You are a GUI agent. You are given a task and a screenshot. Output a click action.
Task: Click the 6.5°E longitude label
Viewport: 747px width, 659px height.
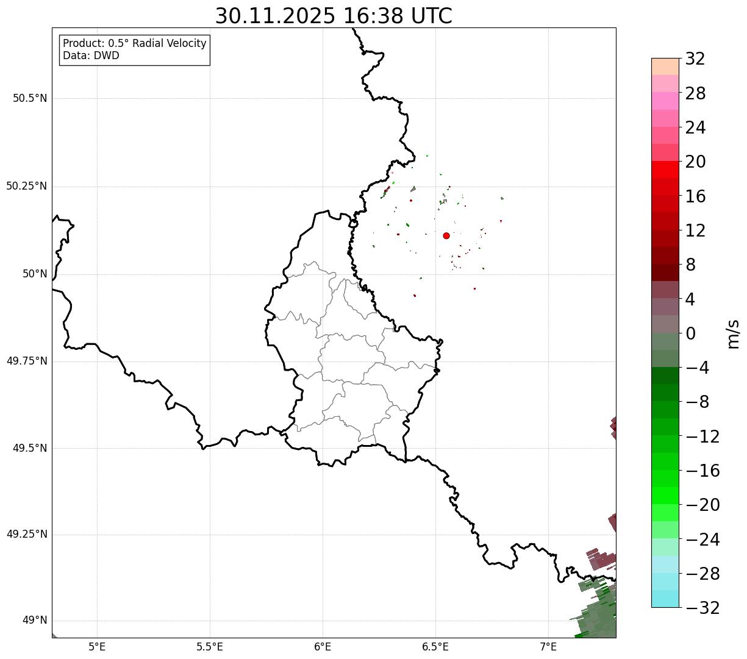click(x=435, y=647)
